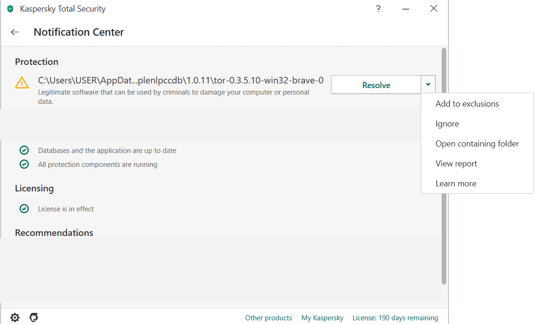Screen dimensions: 535x324
Task: Go back using the left arrow
Action: click(x=15, y=32)
